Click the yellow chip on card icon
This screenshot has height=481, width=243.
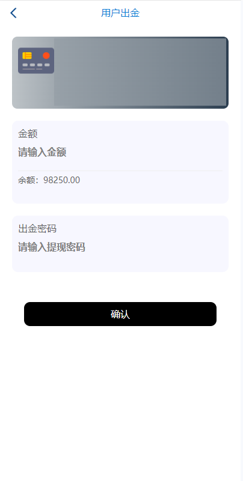pos(27,55)
